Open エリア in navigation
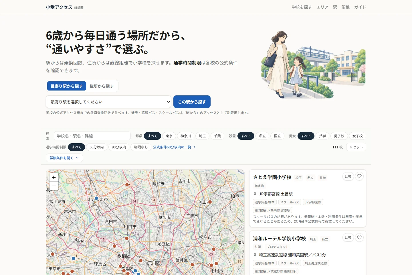Viewport: 412px width, 275px height. pos(322,7)
